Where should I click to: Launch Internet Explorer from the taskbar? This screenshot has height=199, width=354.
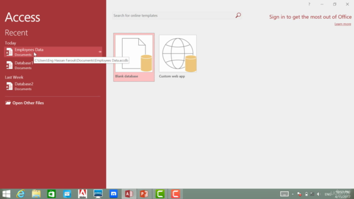tap(20, 194)
